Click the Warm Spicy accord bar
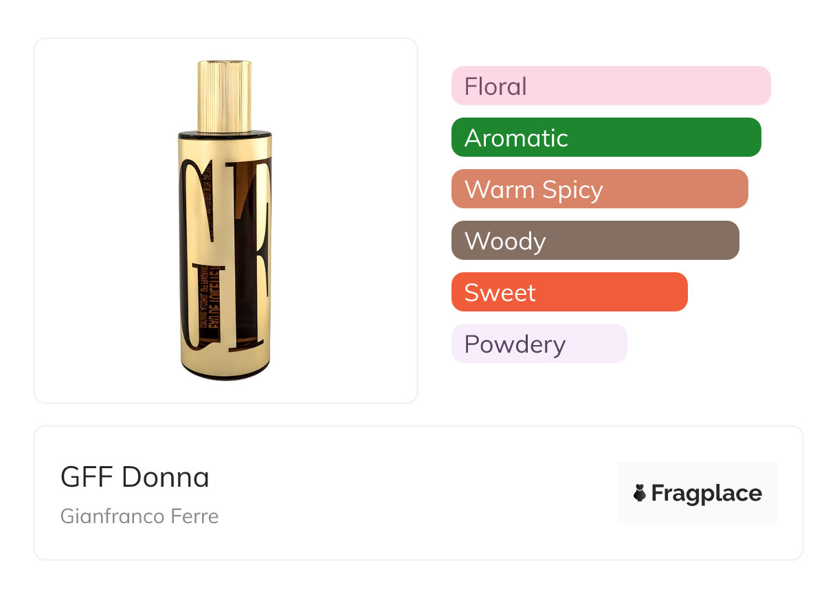Viewport: 837px width, 594px height. [599, 189]
